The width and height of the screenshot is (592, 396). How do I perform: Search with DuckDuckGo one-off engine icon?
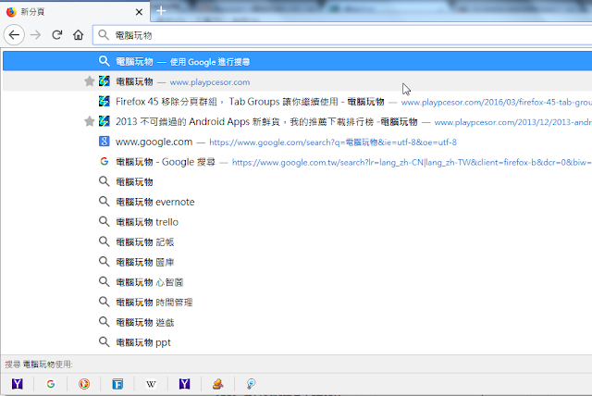(84, 384)
